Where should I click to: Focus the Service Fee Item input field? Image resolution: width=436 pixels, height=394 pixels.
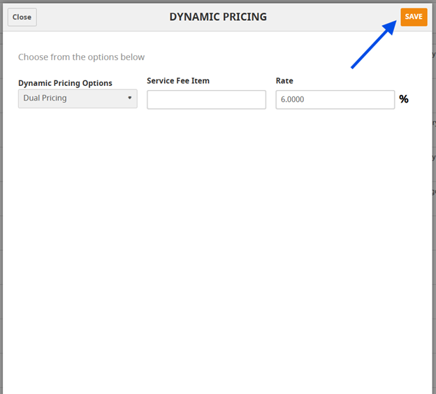pos(206,100)
